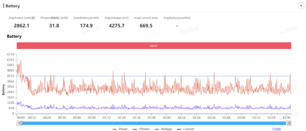Click the power spike at the chart start
This screenshot has width=306, height=131.
(x=21, y=60)
